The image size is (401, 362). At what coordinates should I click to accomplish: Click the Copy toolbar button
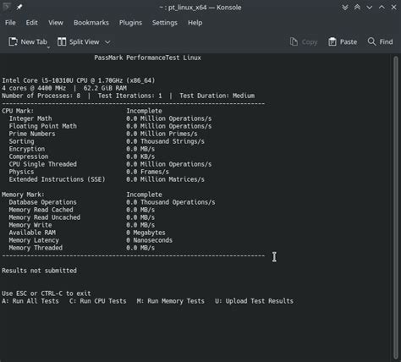[x=304, y=42]
